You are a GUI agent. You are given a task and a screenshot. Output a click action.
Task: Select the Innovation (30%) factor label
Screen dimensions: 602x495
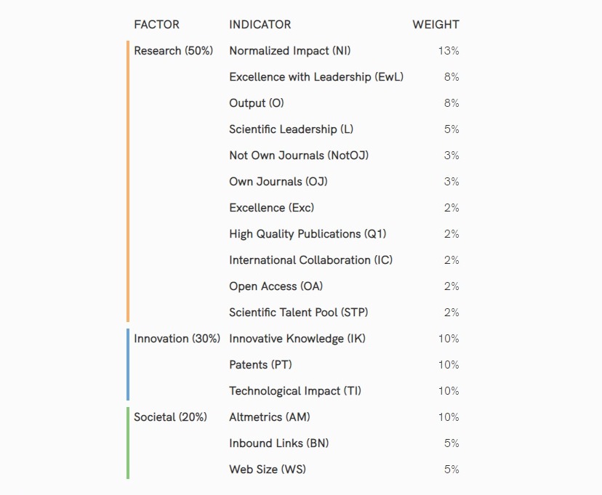coord(177,339)
